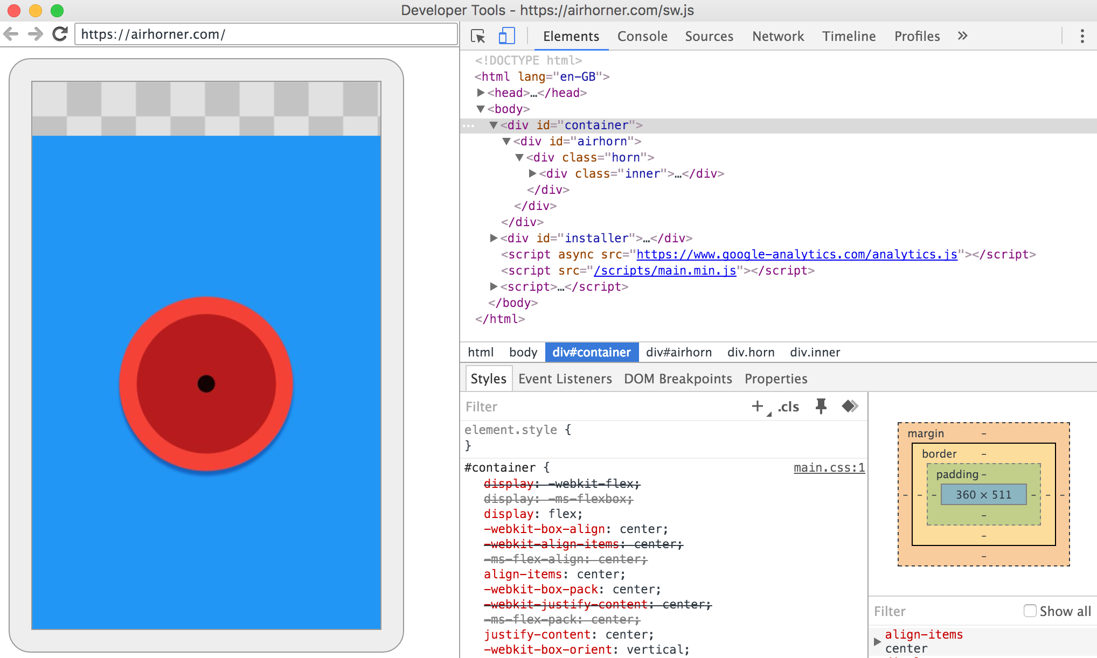Expand the div class inner node
Screen dimensions: 1097x658
[x=532, y=173]
